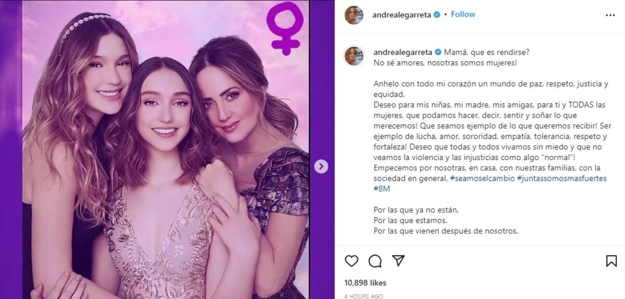
Task: Open comments with the speech bubble icon
Action: click(374, 261)
